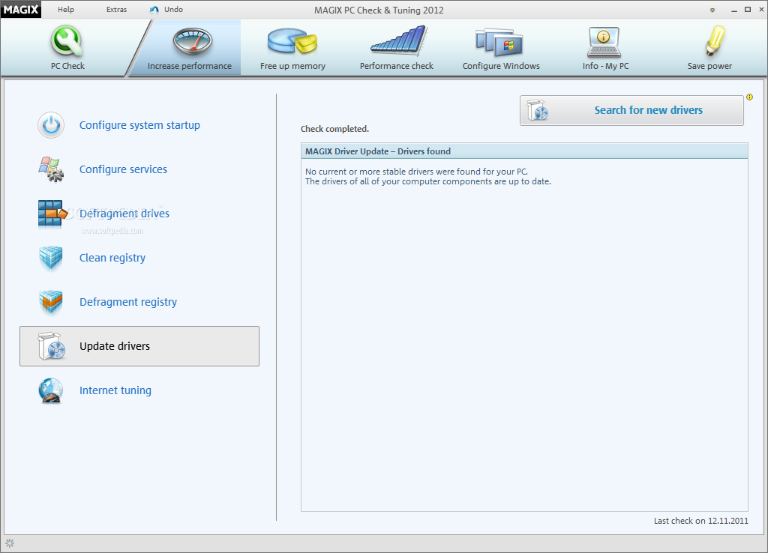Select the Increase performance gauge icon
The image size is (768, 553).
point(193,42)
